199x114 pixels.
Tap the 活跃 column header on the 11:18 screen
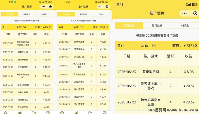click(x=170, y=56)
